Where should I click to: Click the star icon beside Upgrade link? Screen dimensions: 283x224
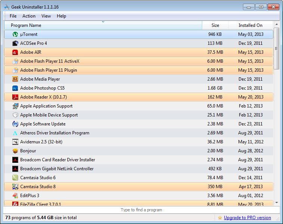(220, 218)
